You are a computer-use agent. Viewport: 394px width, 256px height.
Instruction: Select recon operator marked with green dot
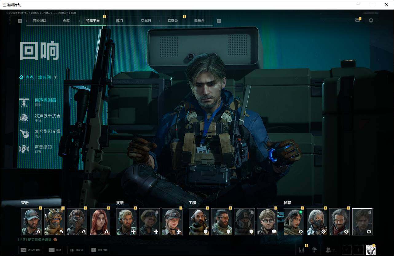294,222
